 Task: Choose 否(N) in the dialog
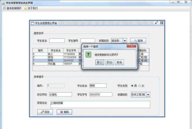pos(109,62)
